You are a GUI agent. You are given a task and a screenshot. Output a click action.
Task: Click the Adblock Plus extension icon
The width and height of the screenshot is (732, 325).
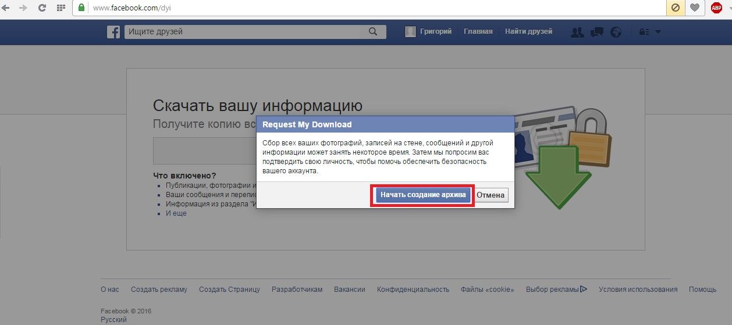coord(716,8)
